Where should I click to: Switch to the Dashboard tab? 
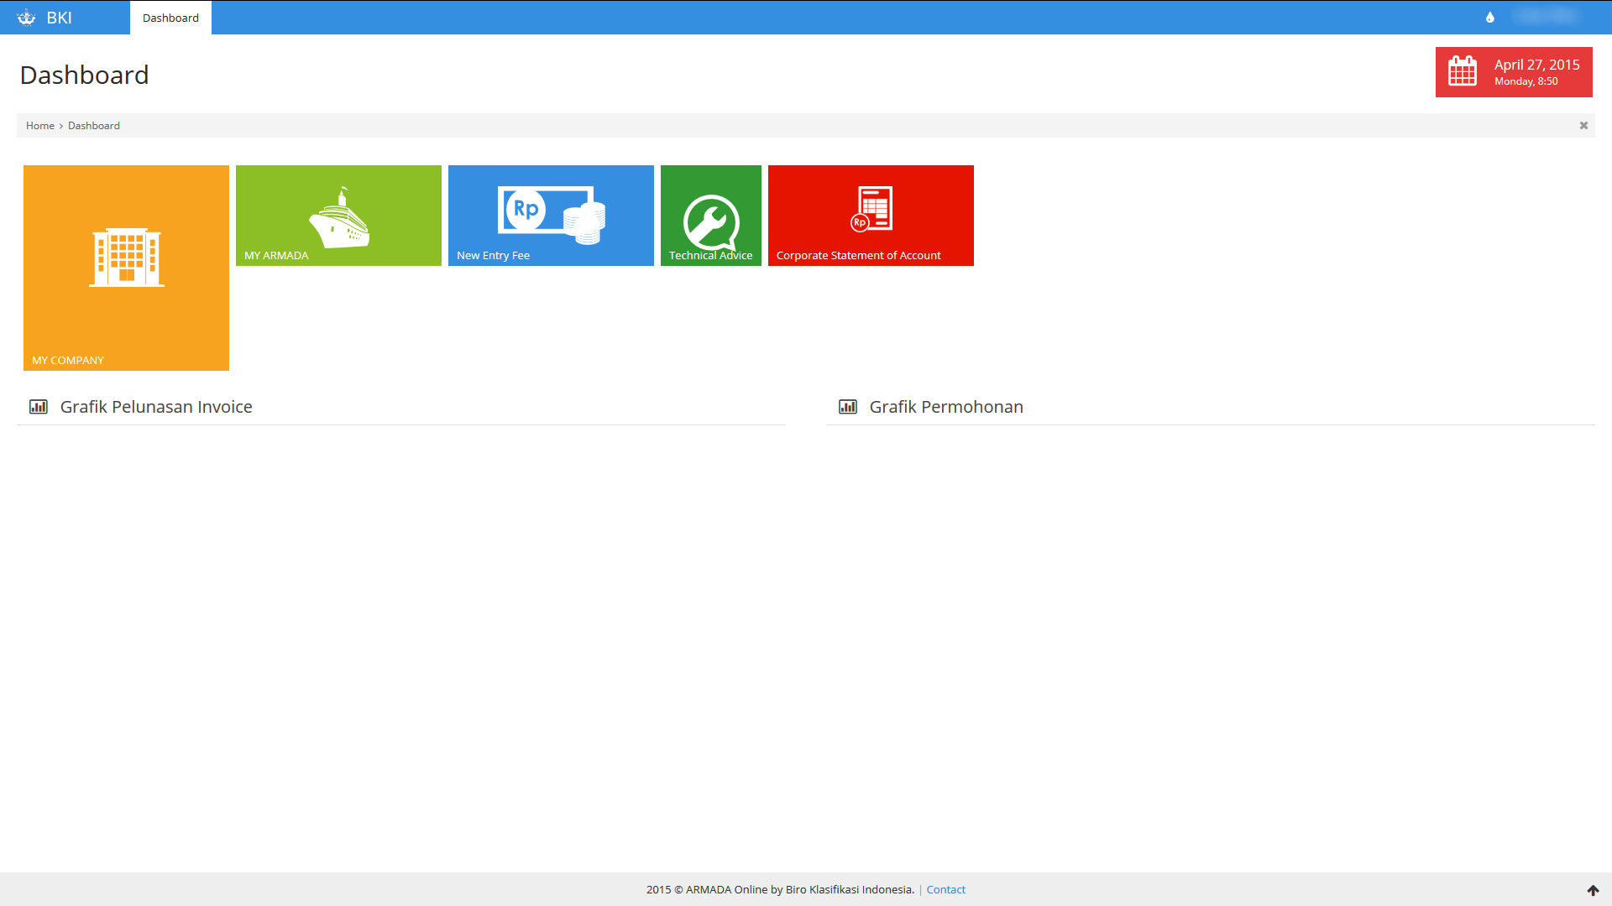[x=170, y=18]
